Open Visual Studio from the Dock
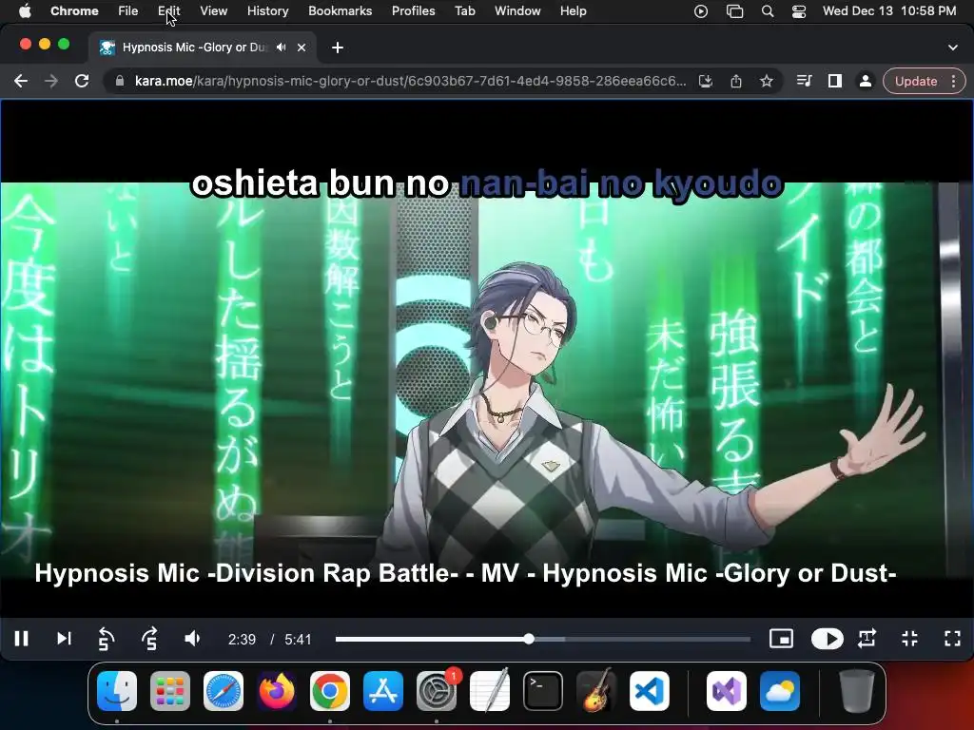Viewport: 974px width, 730px height. click(727, 691)
